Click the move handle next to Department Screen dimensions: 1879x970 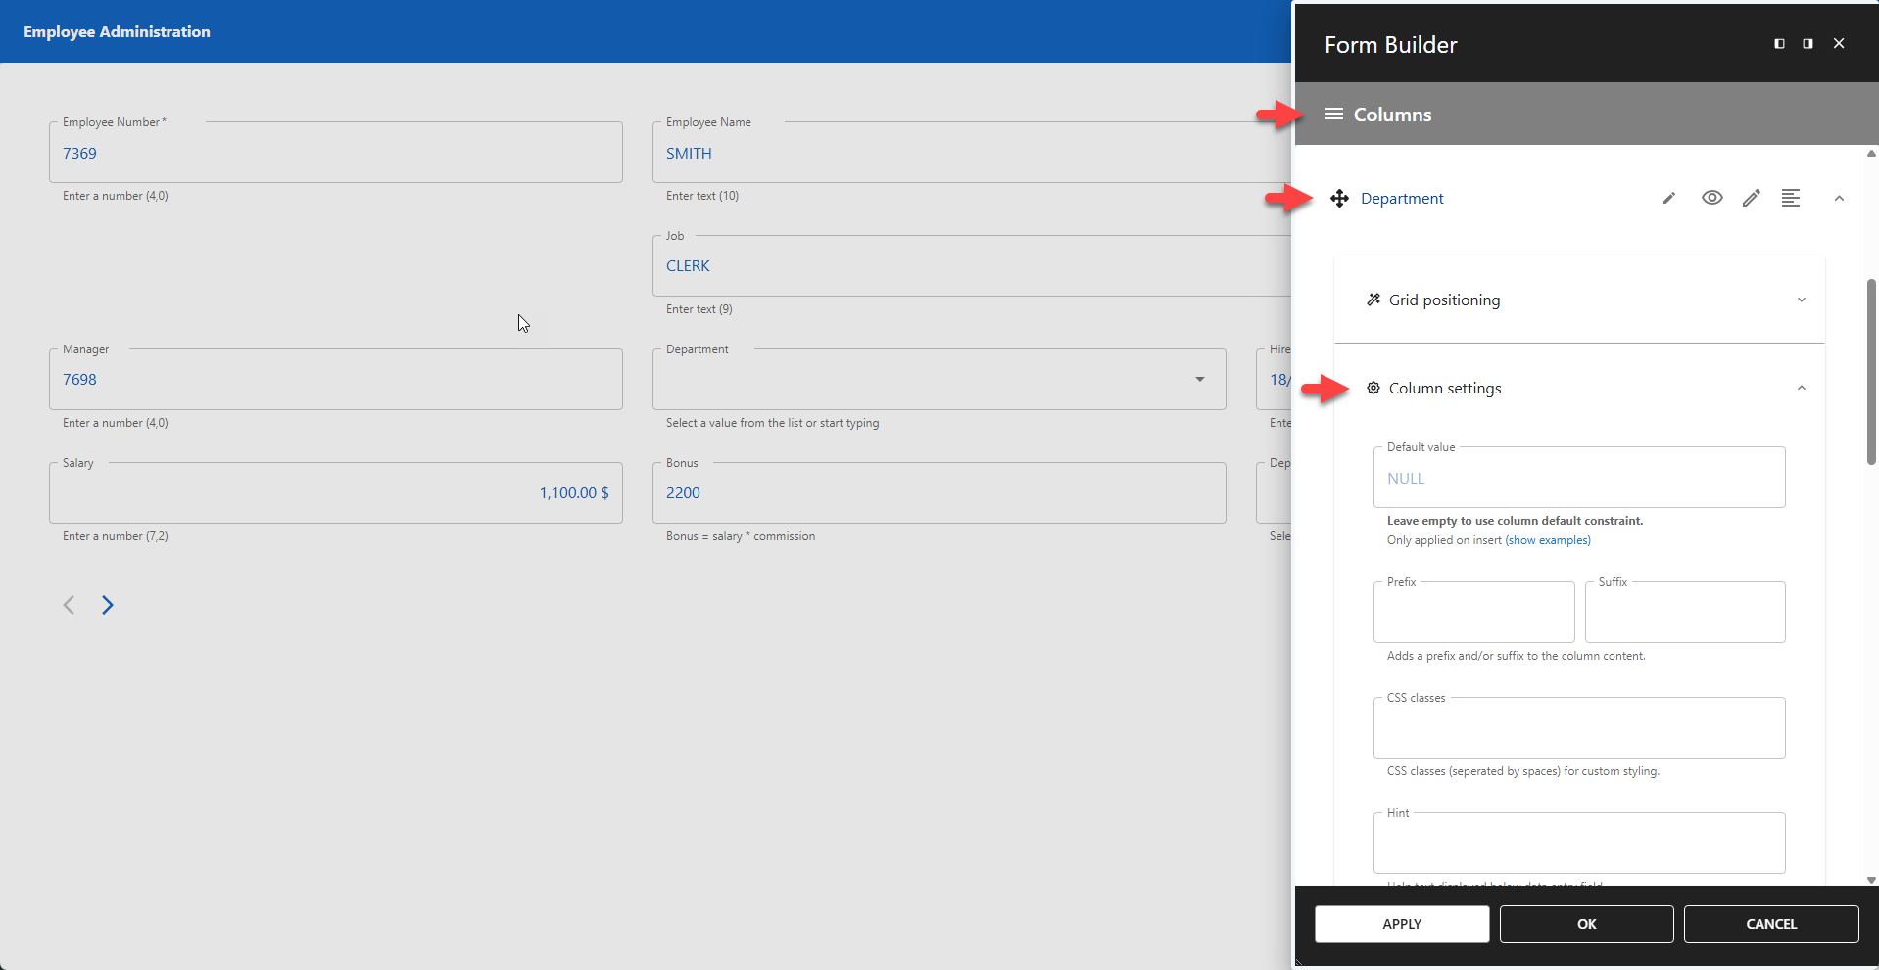click(1339, 198)
